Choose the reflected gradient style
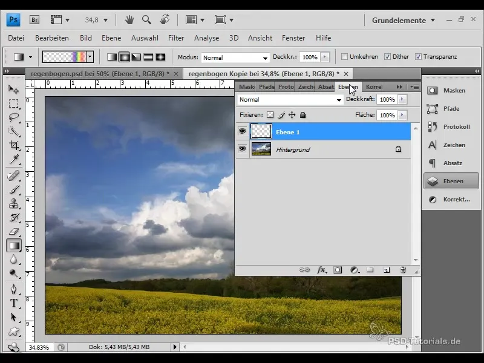Viewport: 484px width, 363px height. coord(148,57)
